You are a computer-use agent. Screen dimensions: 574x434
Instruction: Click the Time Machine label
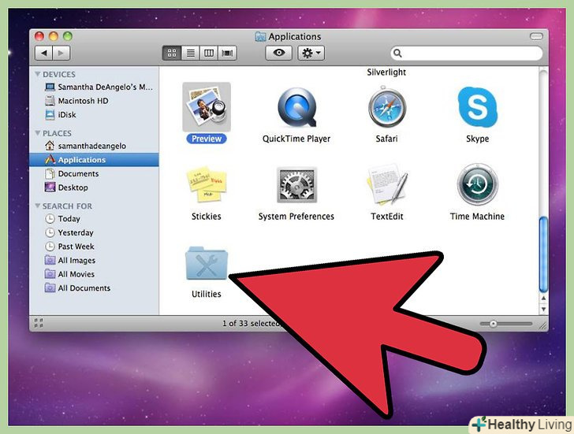click(477, 217)
